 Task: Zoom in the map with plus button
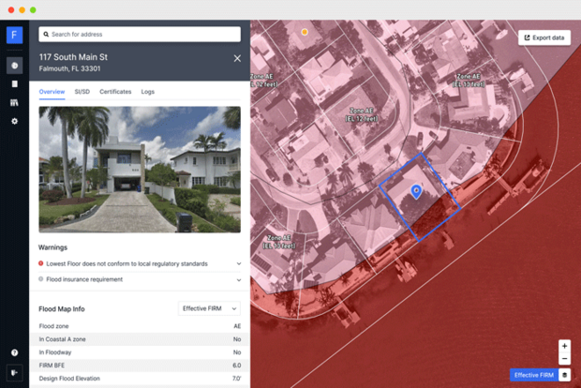tap(564, 346)
